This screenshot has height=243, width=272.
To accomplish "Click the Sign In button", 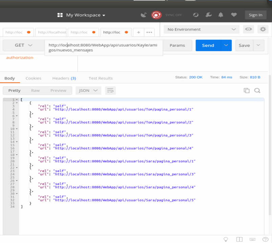I will coord(255,15).
